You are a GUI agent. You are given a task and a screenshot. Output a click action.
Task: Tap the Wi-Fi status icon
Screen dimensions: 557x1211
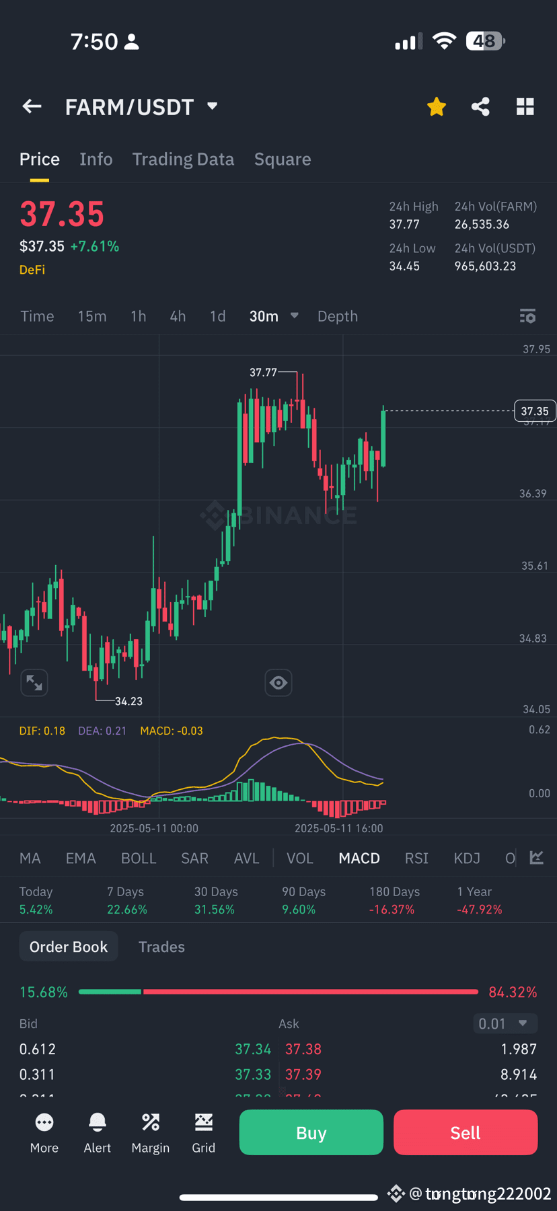coord(444,41)
